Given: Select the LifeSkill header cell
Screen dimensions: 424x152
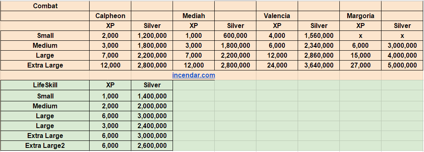Looking at the screenshot, I should 45,85.
